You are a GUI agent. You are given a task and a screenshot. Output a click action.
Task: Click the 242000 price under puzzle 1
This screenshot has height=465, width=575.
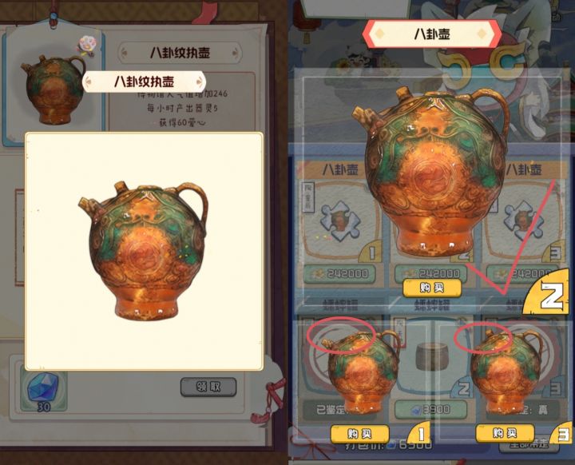coord(339,273)
